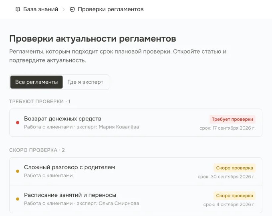This screenshot has width=272, height=216.
Task: Click Скоро проверка badge dated 30 сентября
Action: (234, 168)
